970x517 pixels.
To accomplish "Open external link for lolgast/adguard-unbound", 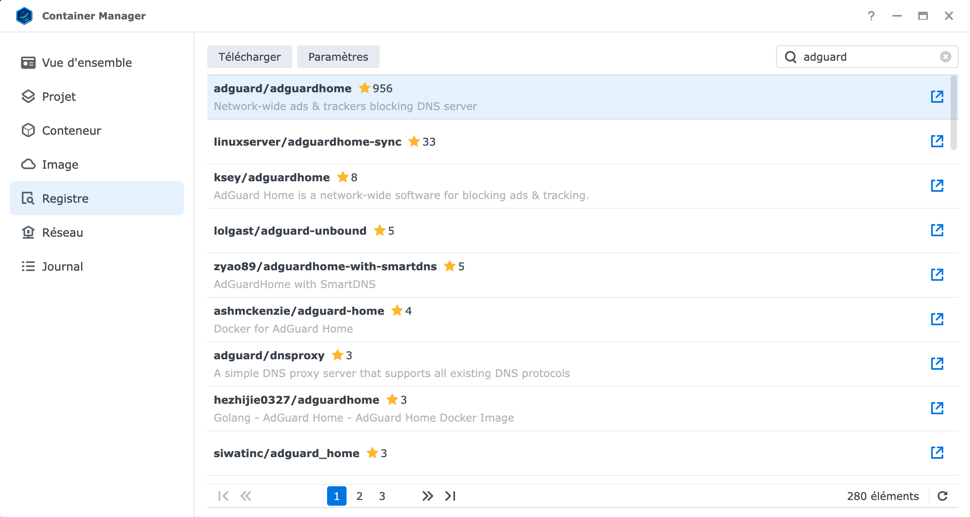I will [937, 230].
